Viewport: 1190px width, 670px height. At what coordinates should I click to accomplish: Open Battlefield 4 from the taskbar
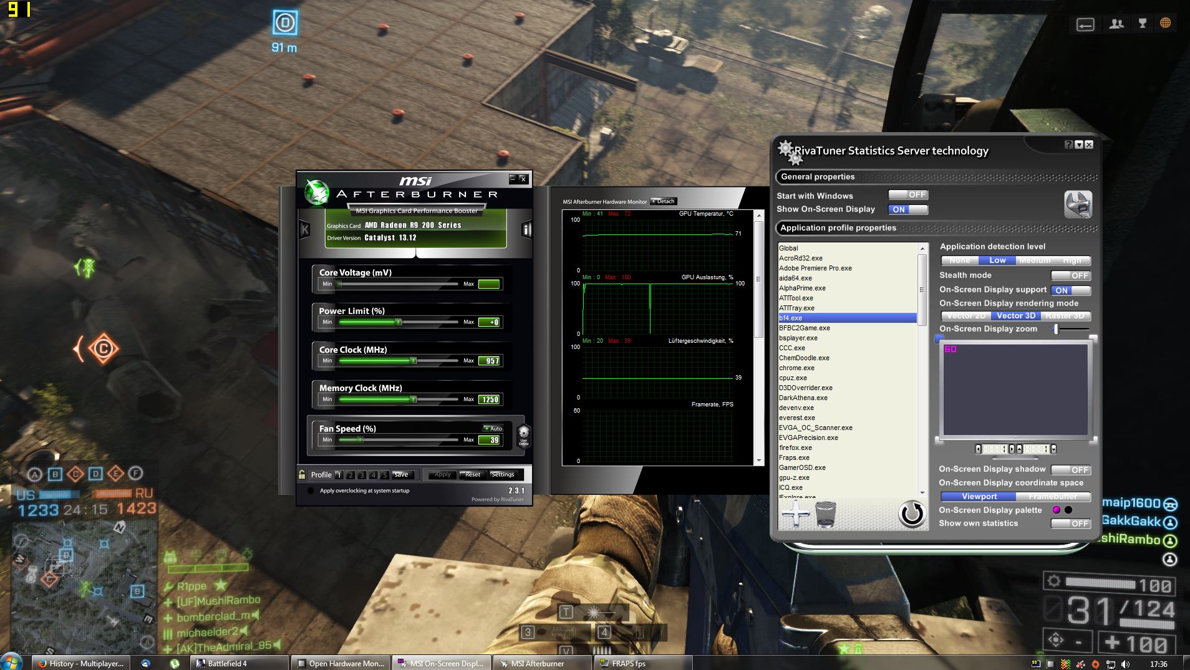(239, 663)
